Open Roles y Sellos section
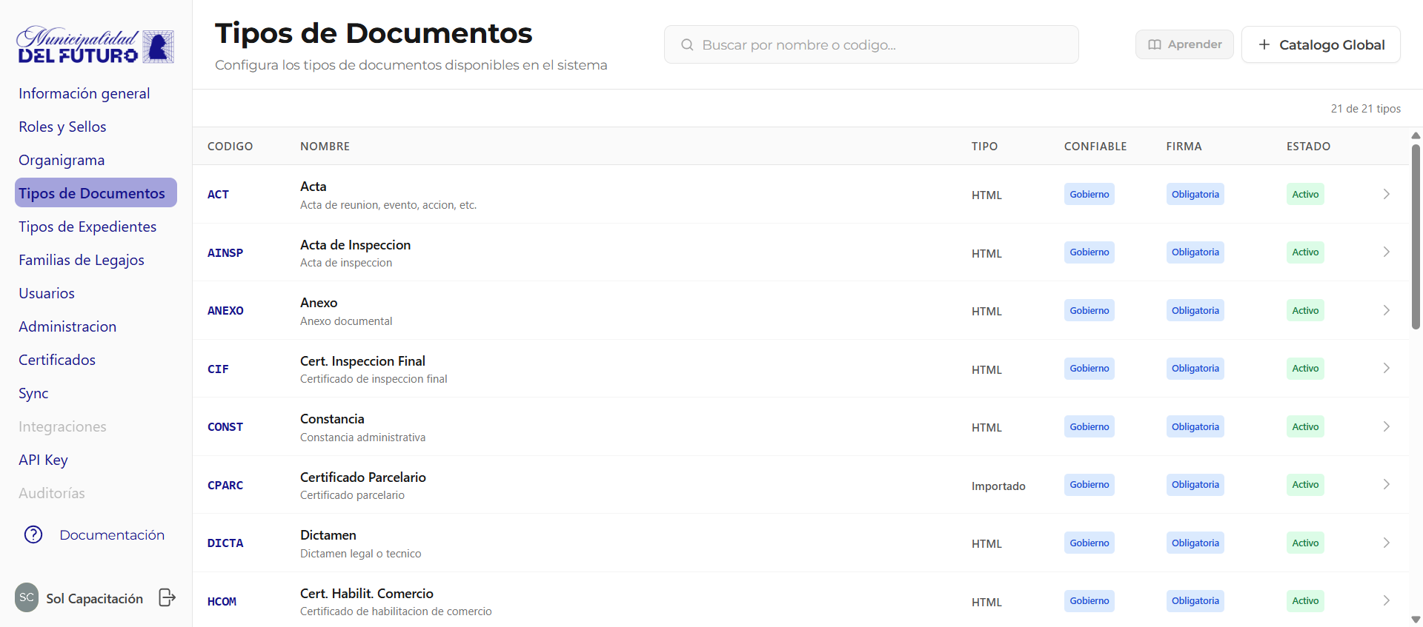Screen dimensions: 1423x627 click(62, 127)
